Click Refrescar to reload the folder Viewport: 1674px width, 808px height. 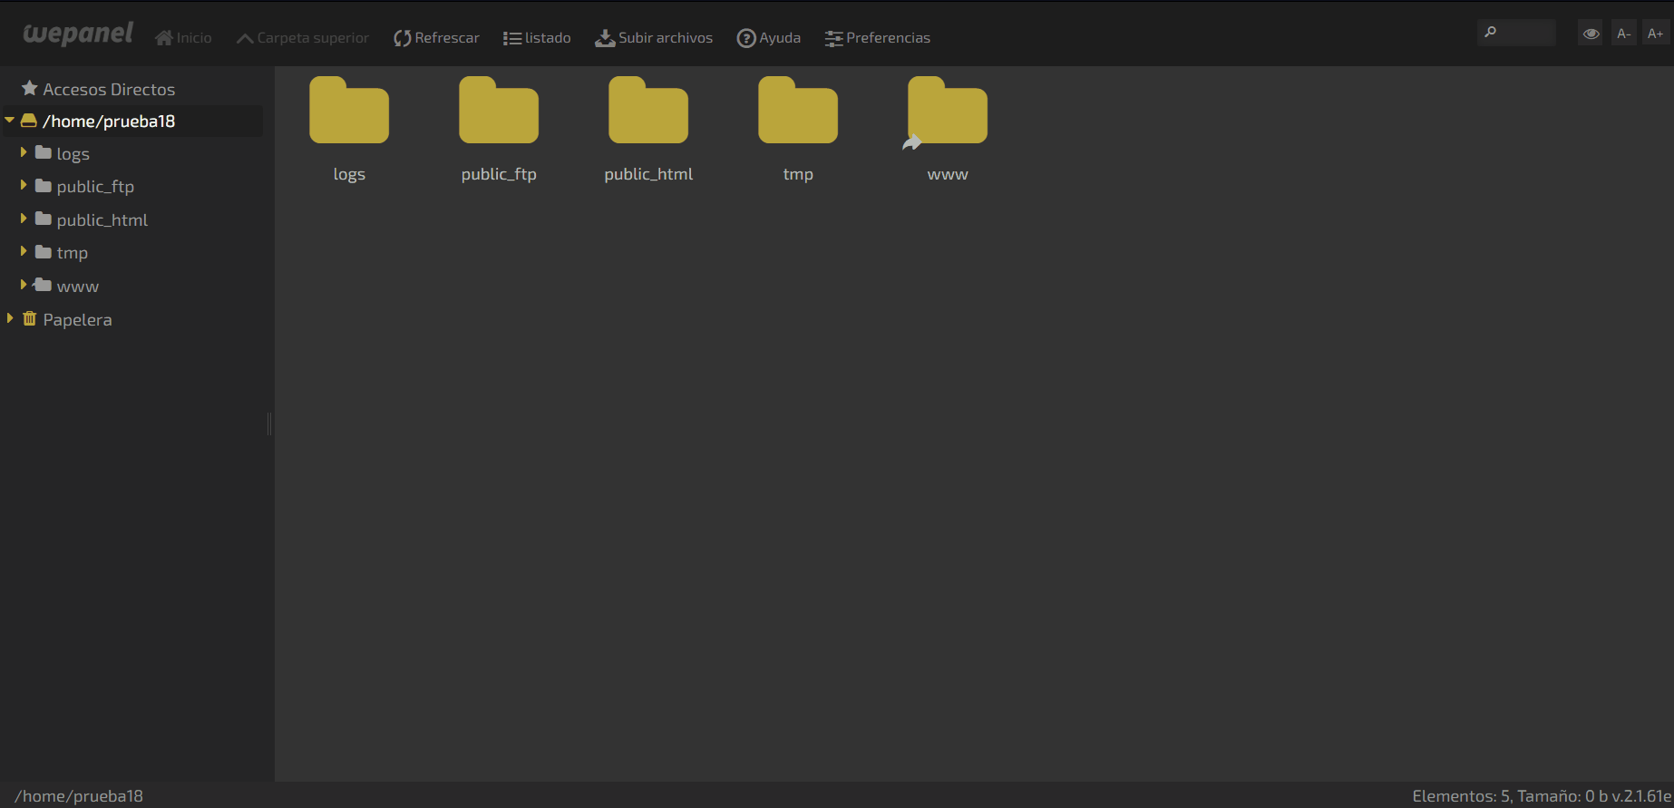[436, 38]
